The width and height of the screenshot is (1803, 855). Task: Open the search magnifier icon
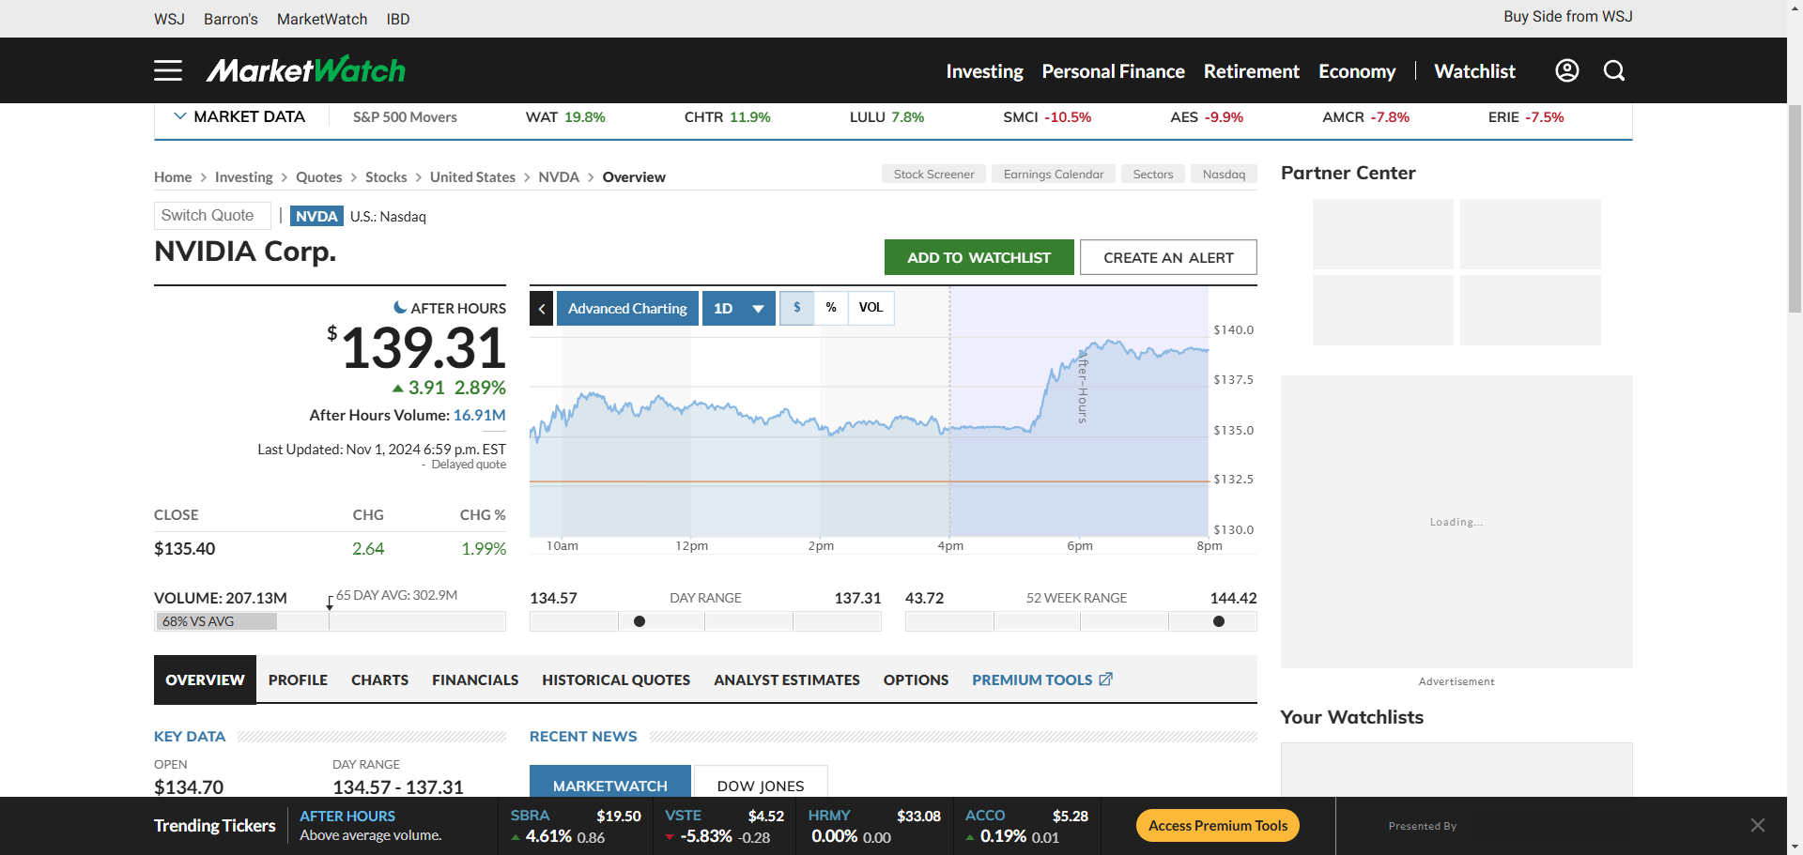pos(1614,70)
